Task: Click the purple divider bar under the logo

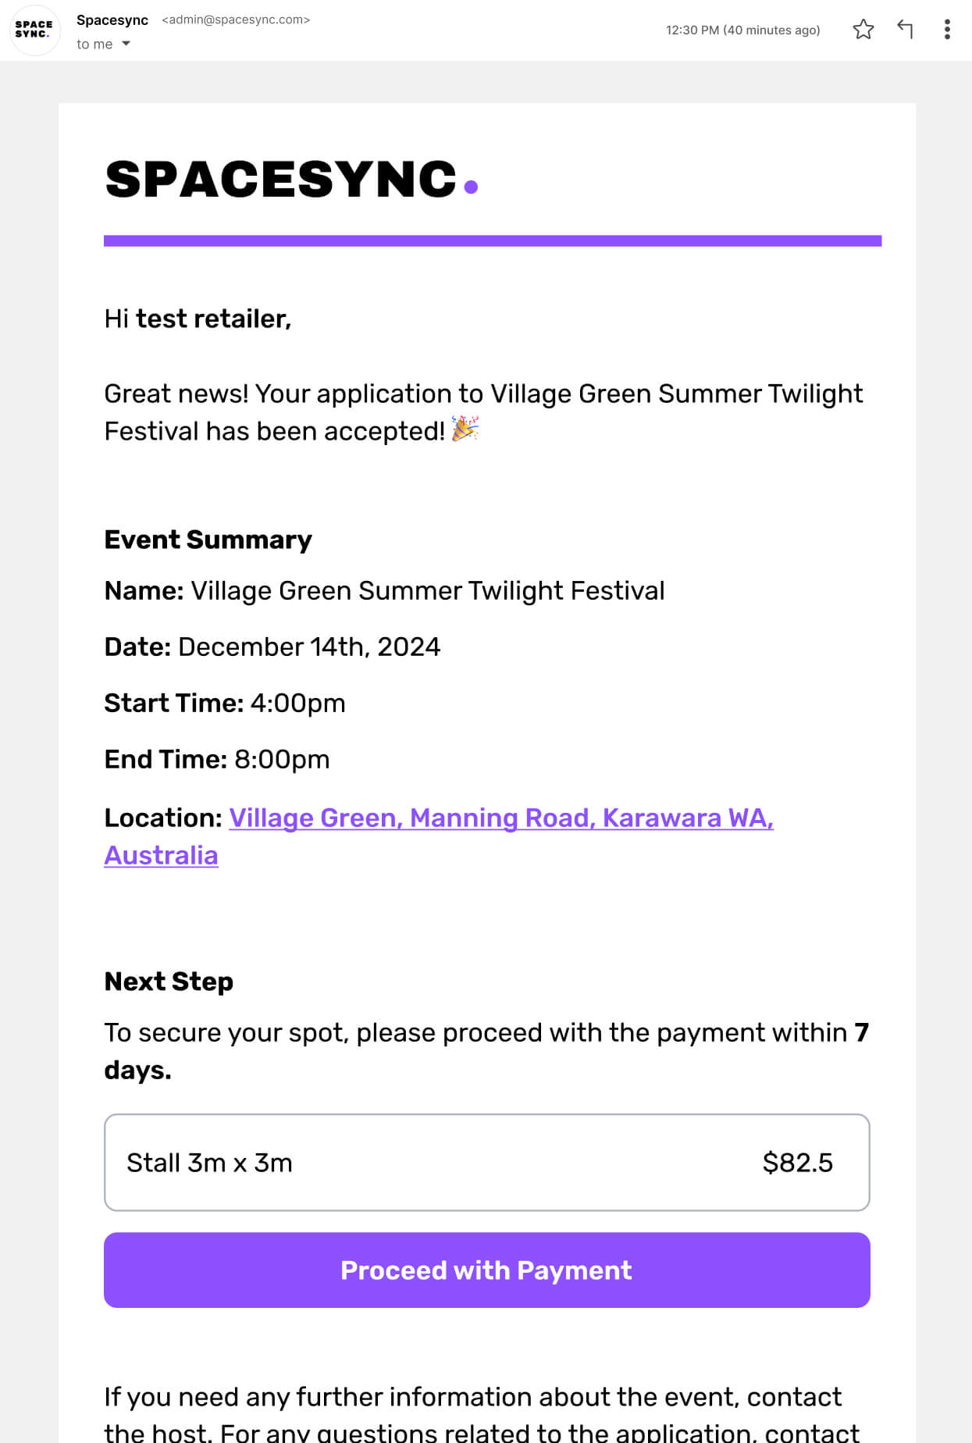Action: (493, 241)
